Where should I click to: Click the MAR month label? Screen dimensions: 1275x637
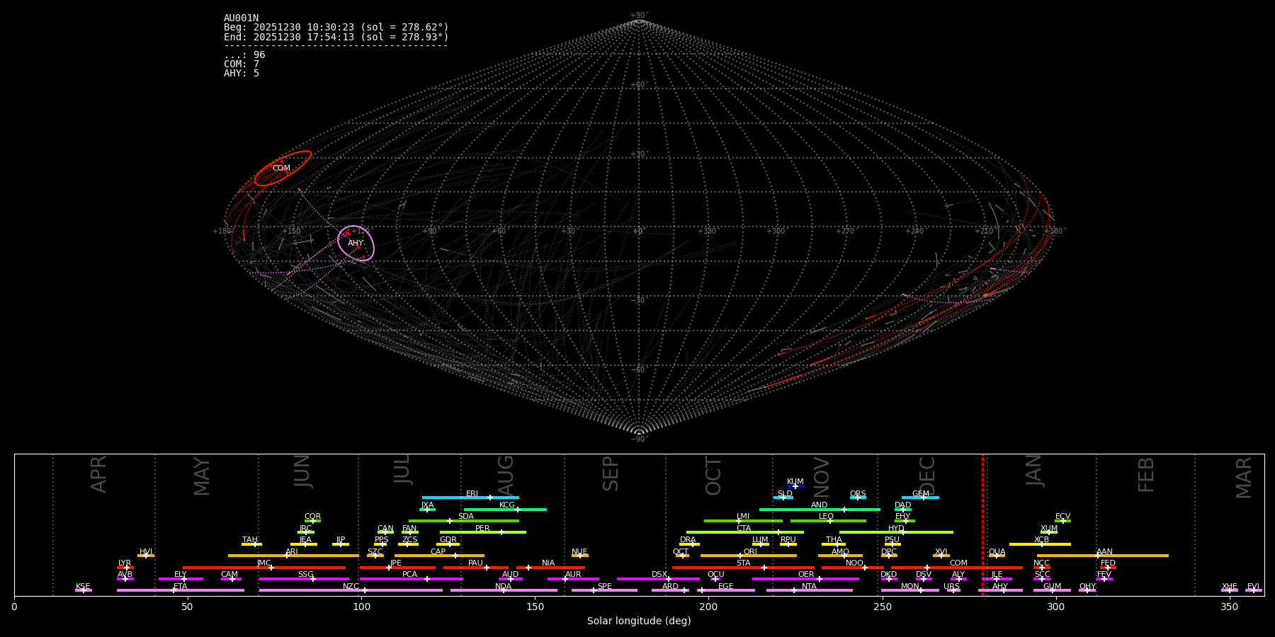(1244, 478)
